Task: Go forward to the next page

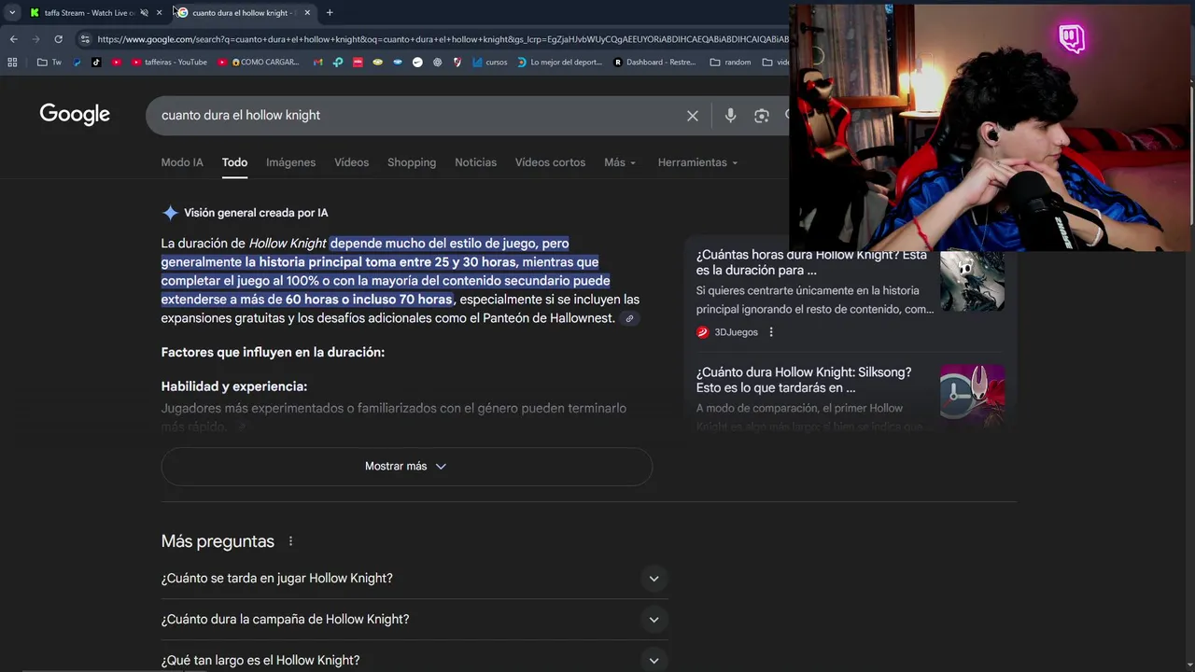Action: (35, 39)
